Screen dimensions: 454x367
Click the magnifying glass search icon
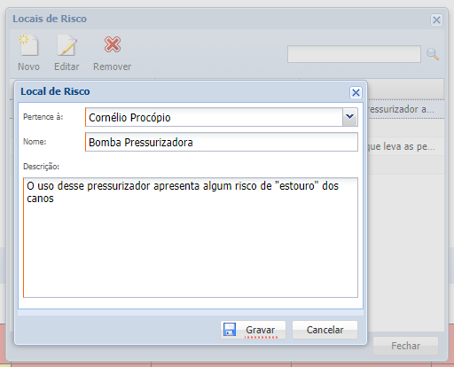(433, 54)
